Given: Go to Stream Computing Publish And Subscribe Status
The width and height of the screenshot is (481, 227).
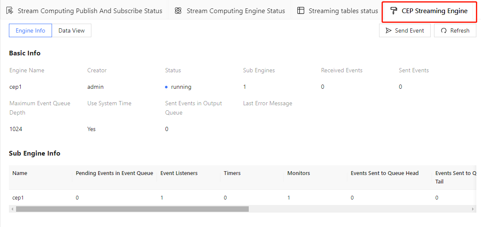Looking at the screenshot, I should click(90, 11).
